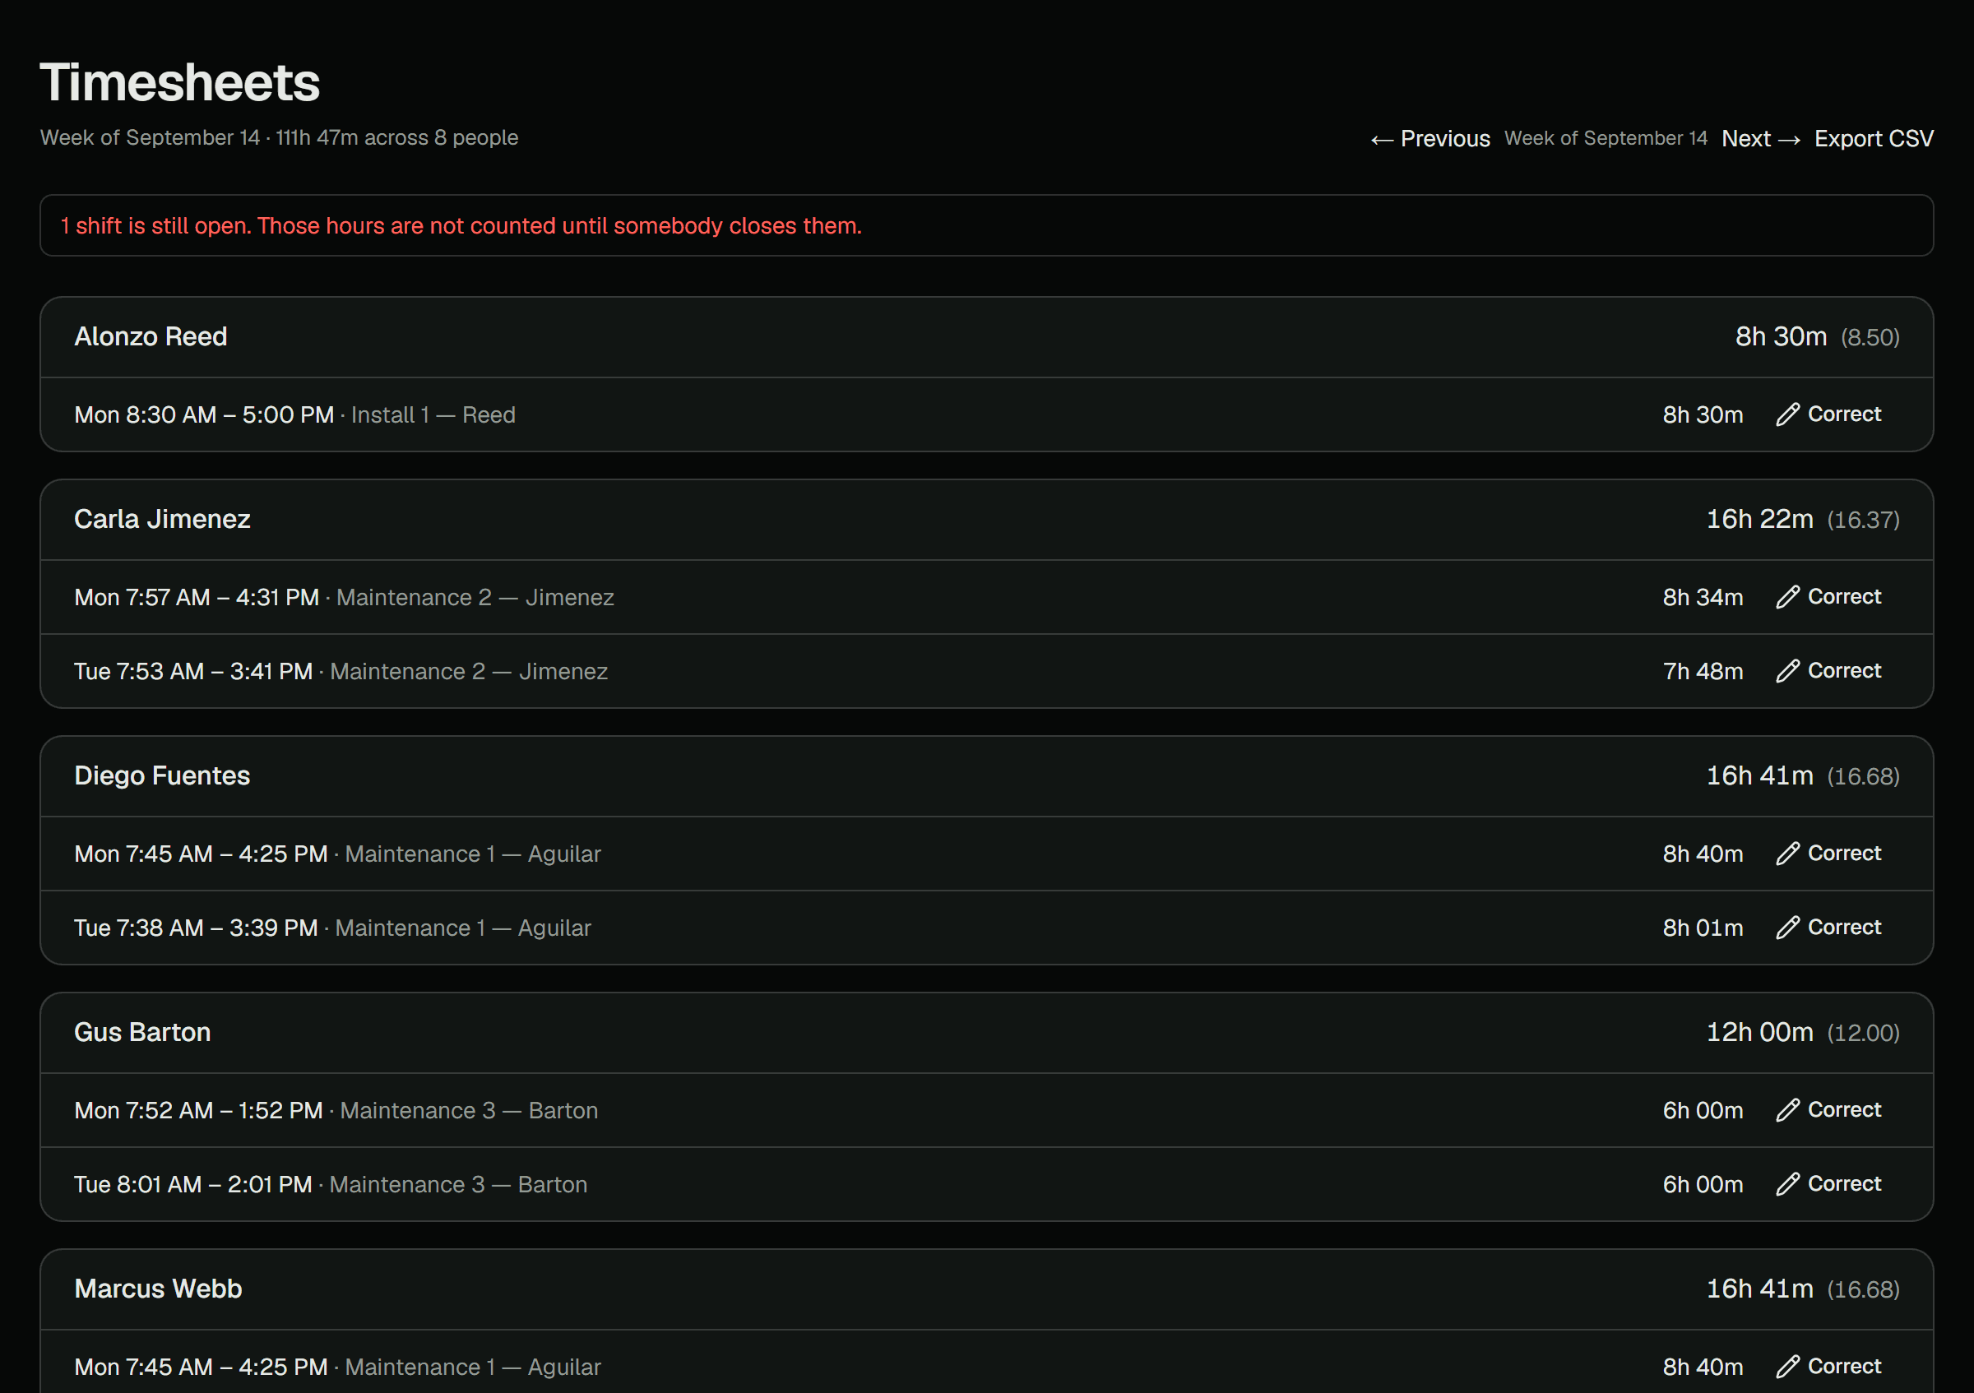
Task: Click the Marcus Webb name heading
Action: (x=157, y=1289)
